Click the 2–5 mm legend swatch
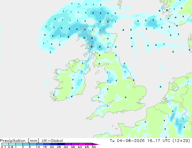The height and width of the screenshot is (148, 192). tap(26, 144)
